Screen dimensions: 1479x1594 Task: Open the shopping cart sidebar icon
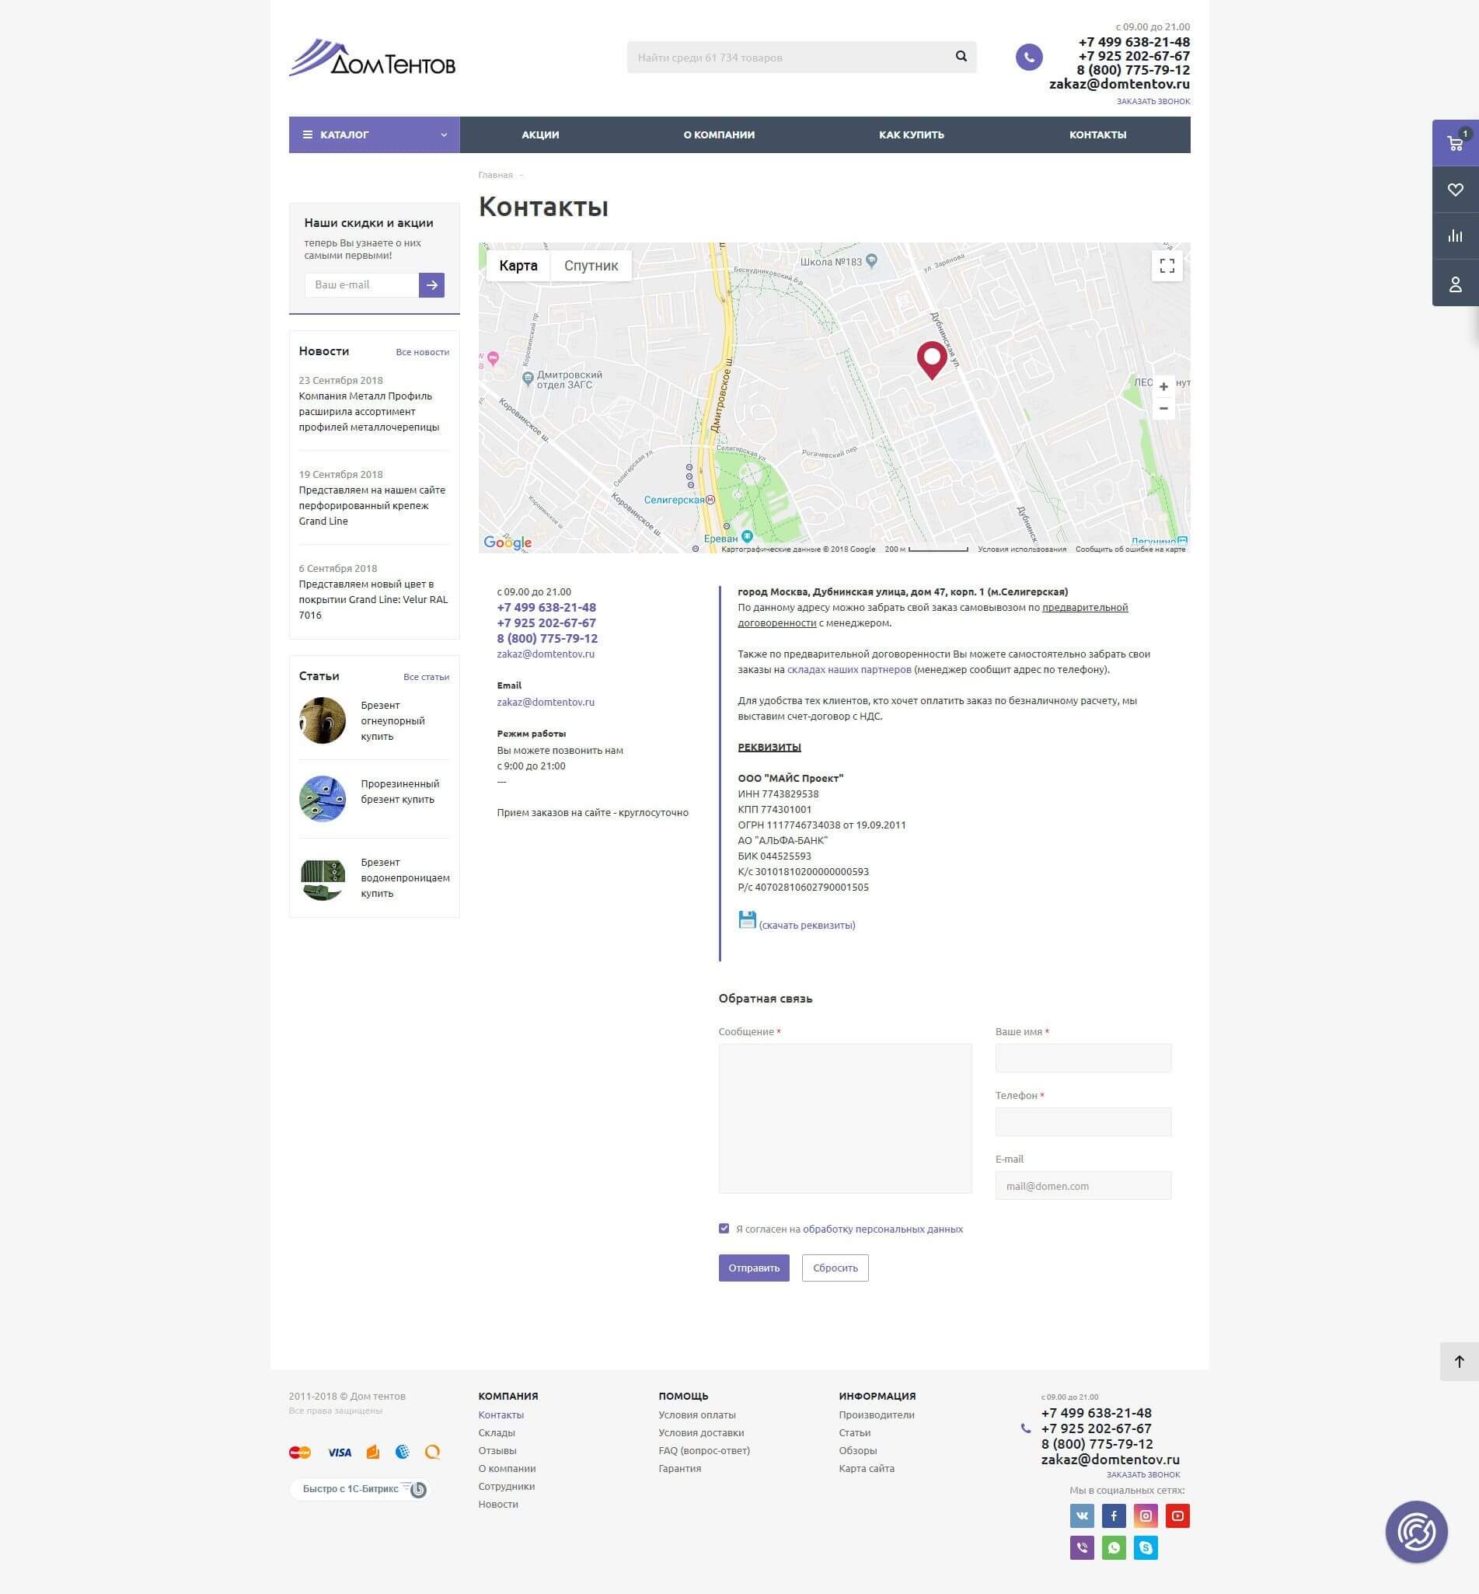pyautogui.click(x=1454, y=143)
